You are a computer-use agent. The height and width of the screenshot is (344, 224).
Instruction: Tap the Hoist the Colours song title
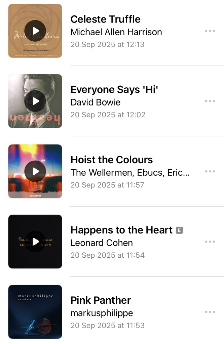click(x=111, y=160)
